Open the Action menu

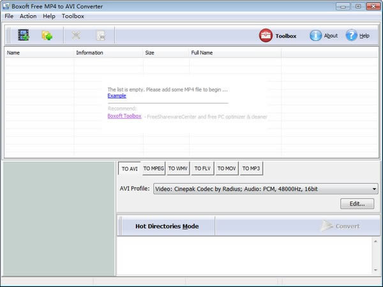click(28, 16)
